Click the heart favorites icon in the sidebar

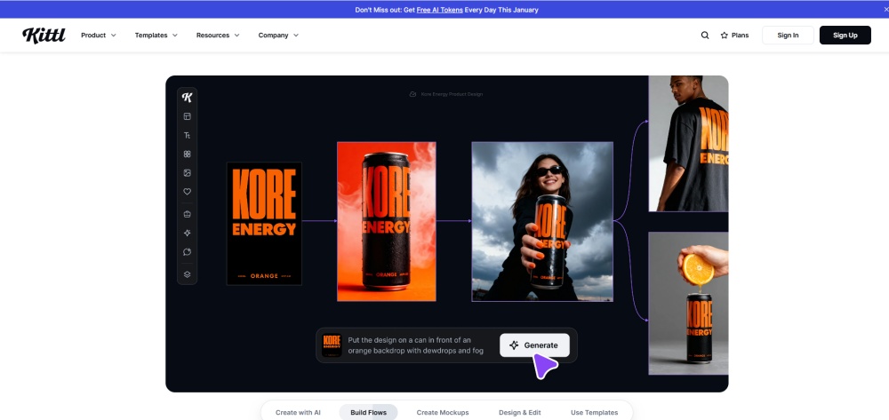coord(187,192)
